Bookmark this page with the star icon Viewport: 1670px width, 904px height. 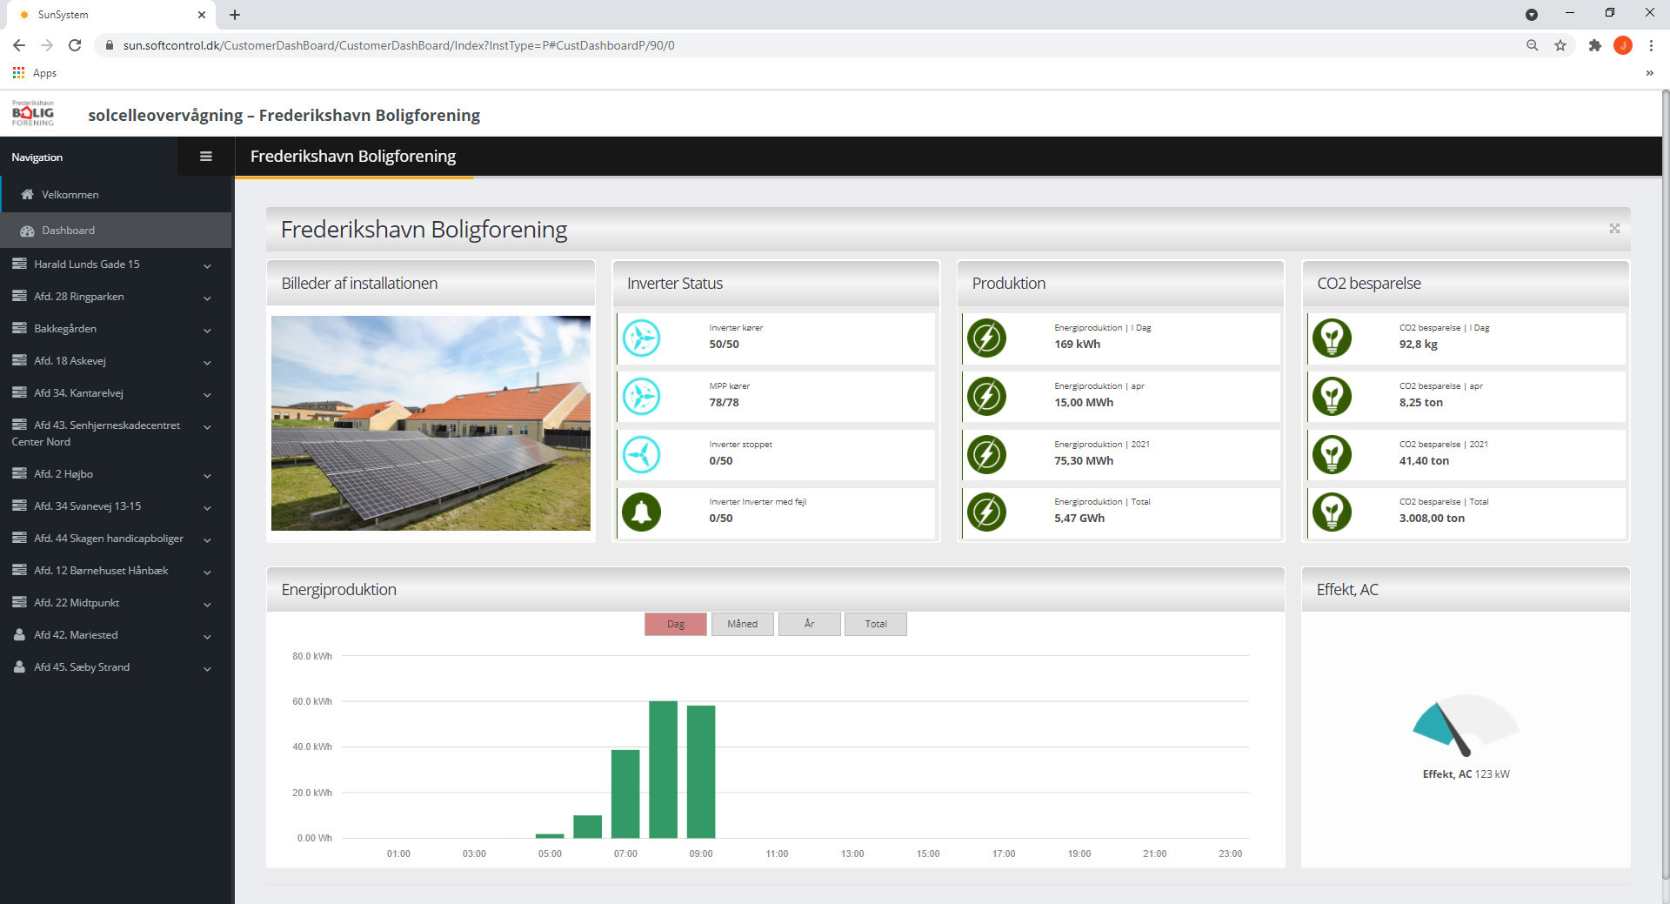point(1560,45)
